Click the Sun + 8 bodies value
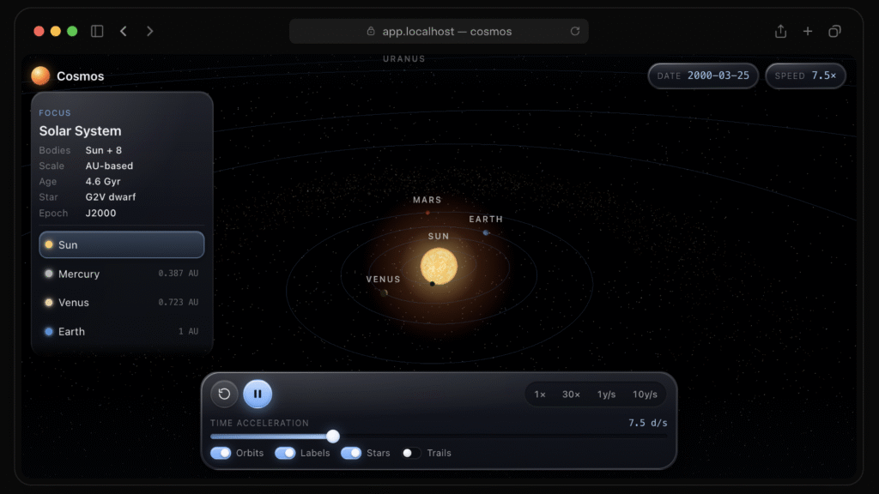This screenshot has width=879, height=494. (104, 150)
